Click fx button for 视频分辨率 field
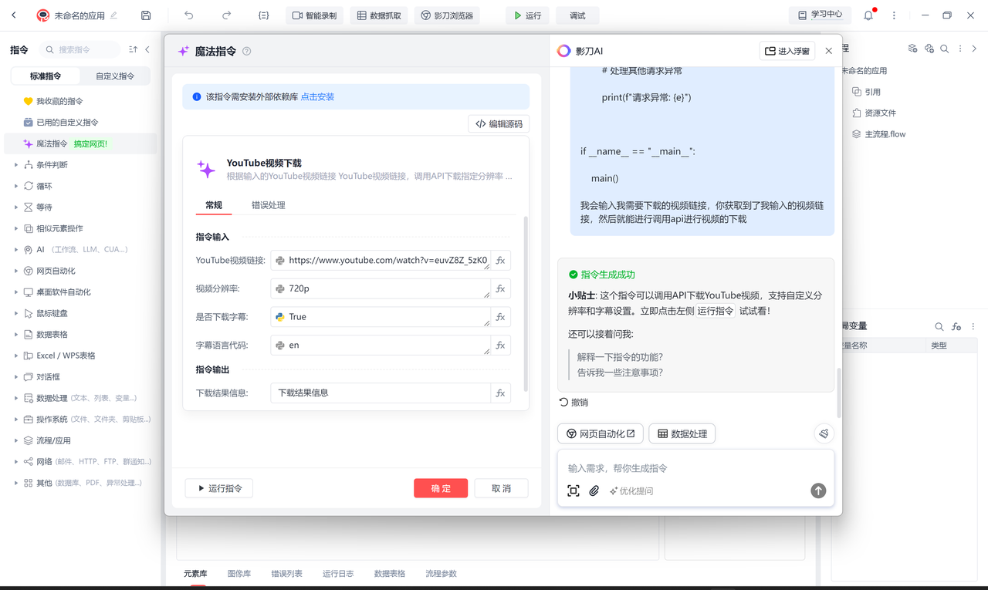Screen dimensions: 988x590 click(x=500, y=289)
